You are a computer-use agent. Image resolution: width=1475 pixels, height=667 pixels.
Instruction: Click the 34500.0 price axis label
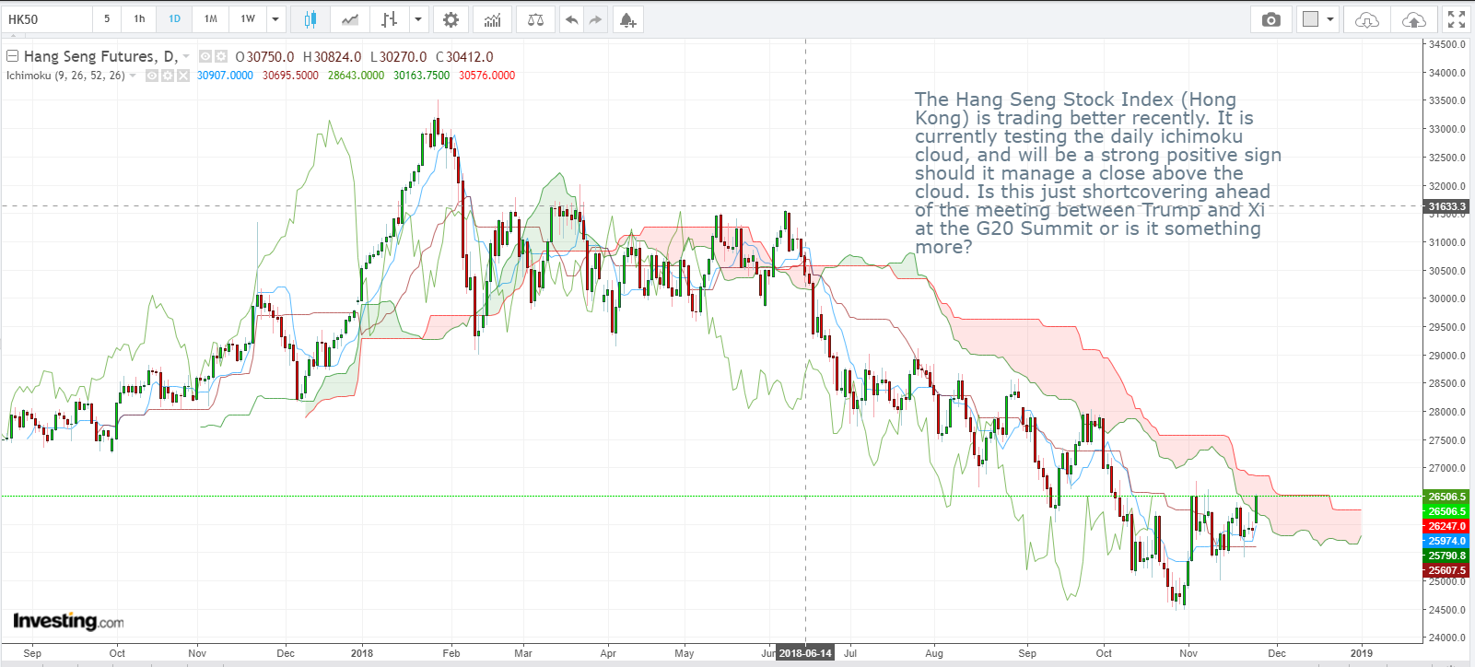click(x=1447, y=44)
